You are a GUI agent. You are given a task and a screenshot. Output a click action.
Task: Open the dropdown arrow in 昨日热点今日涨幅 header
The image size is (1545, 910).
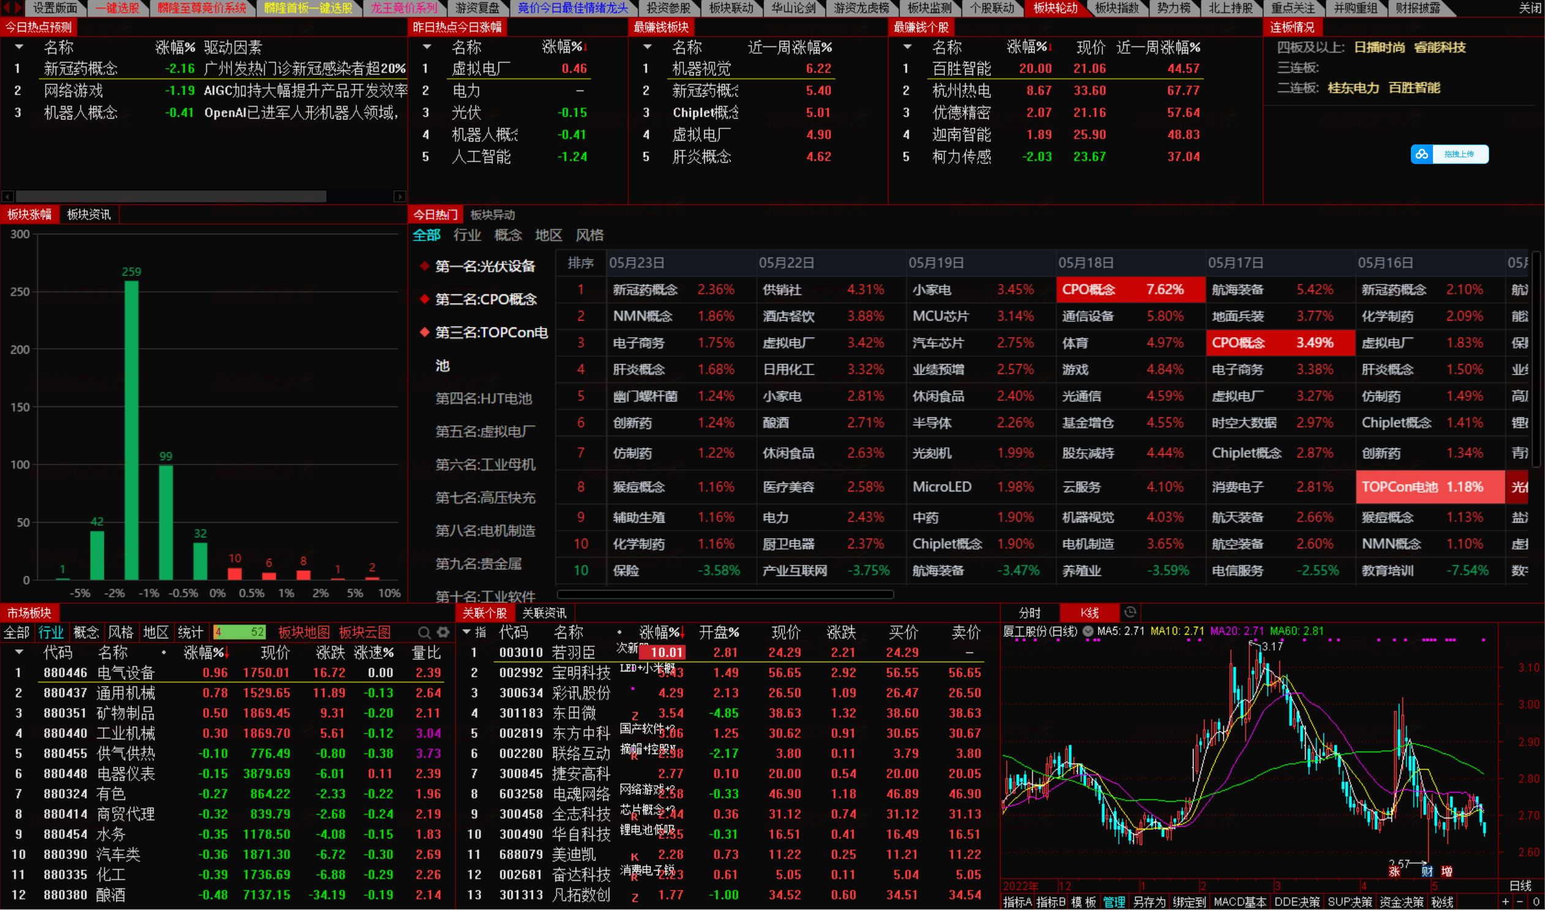pos(426,47)
